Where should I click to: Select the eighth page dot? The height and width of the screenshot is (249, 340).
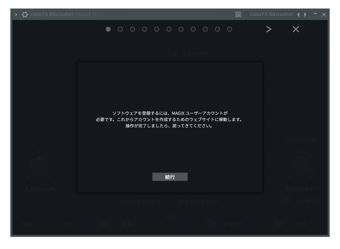coord(193,29)
